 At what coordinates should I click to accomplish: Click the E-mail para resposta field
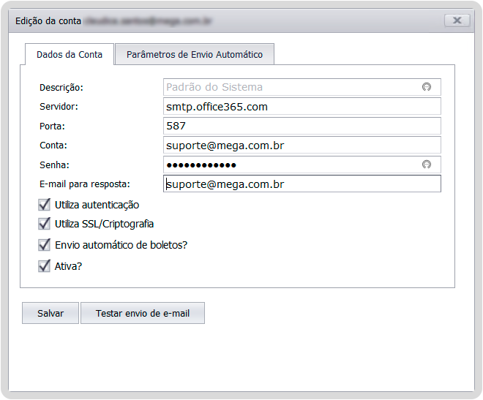pos(302,184)
